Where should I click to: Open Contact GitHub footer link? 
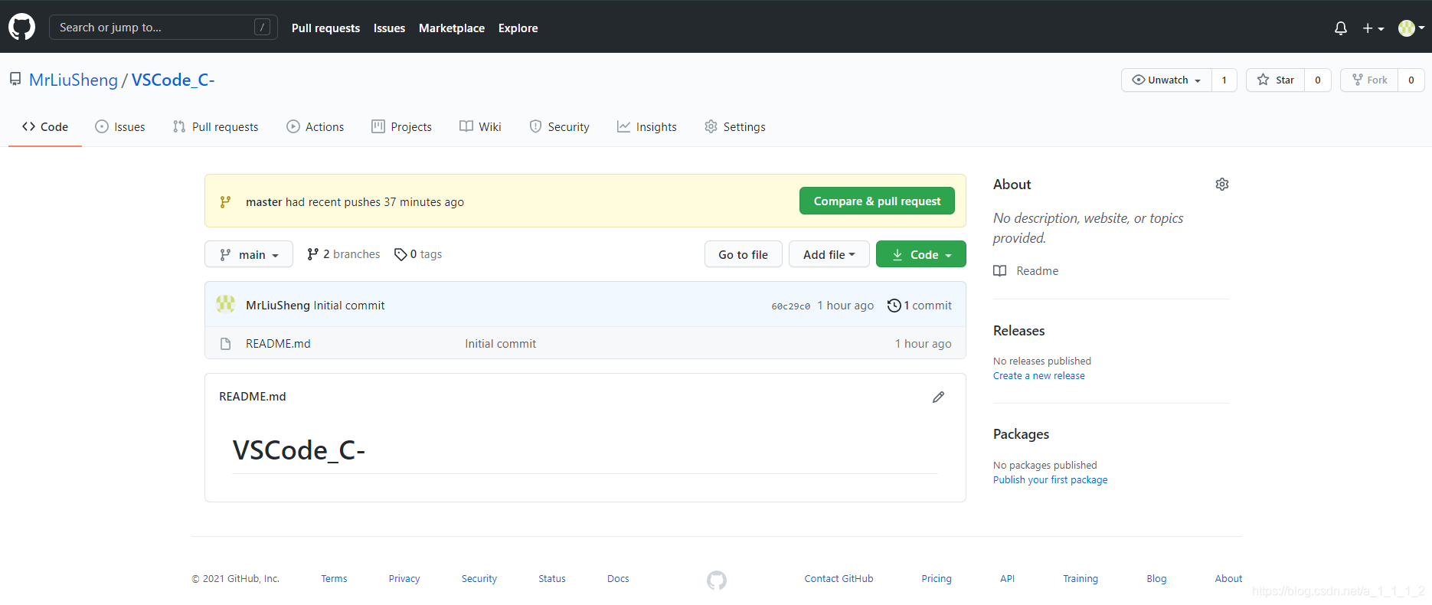pos(839,579)
